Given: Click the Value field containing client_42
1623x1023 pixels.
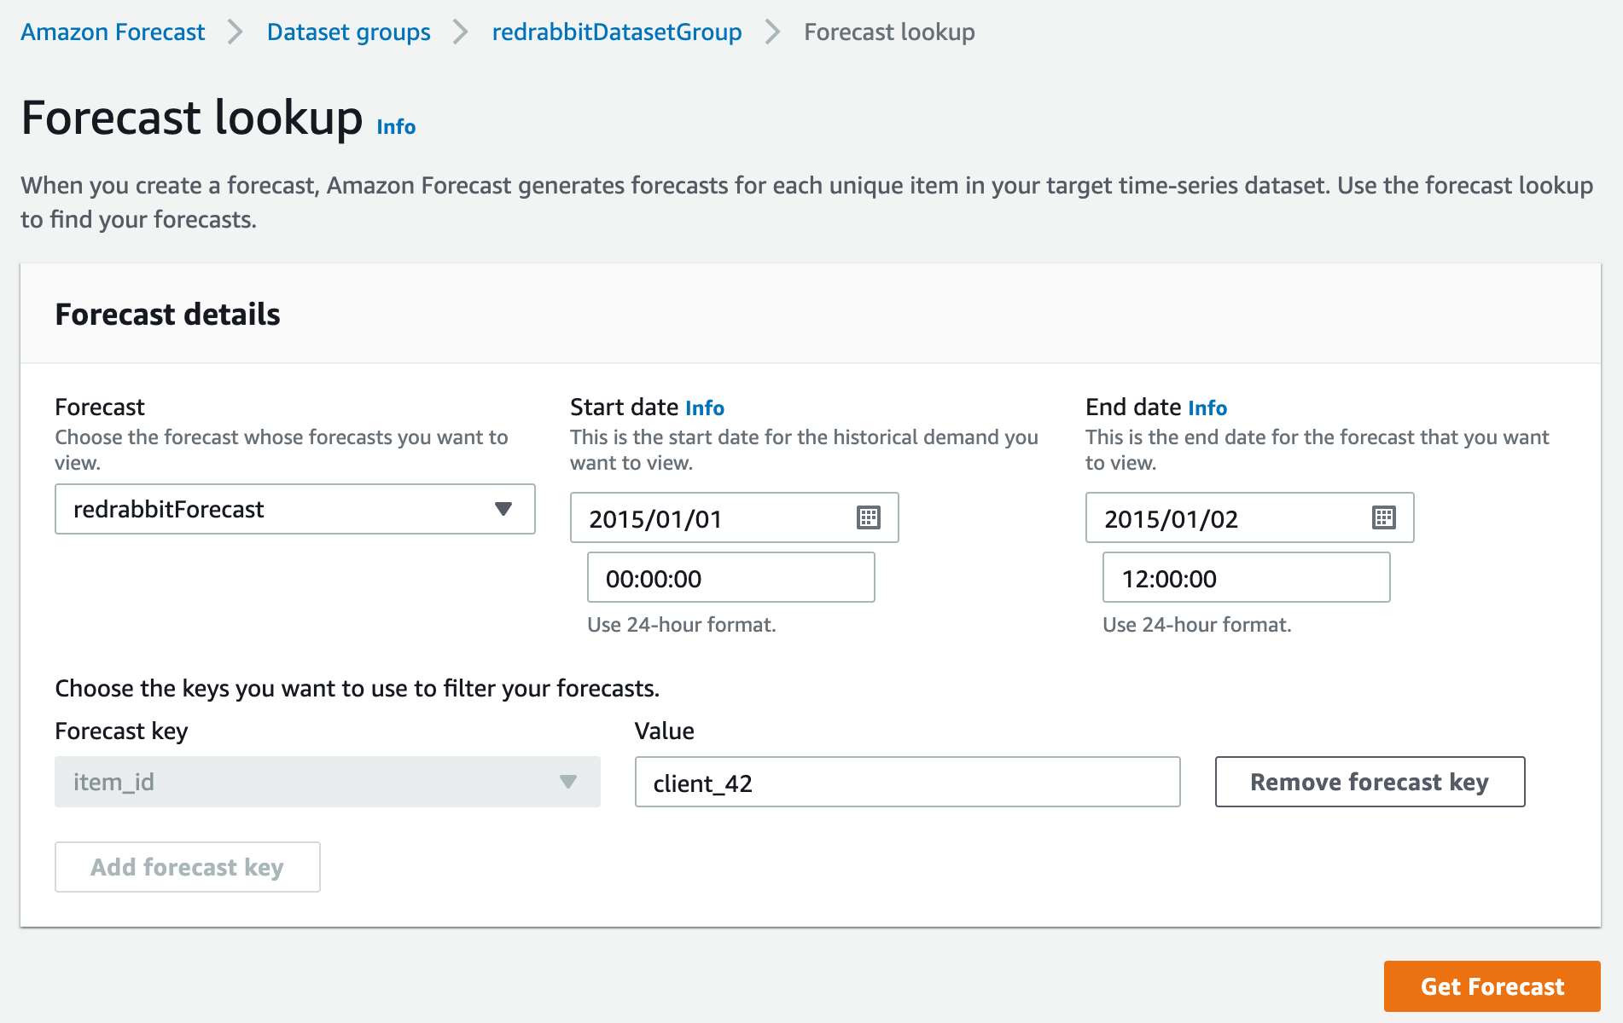Looking at the screenshot, I should tap(908, 782).
